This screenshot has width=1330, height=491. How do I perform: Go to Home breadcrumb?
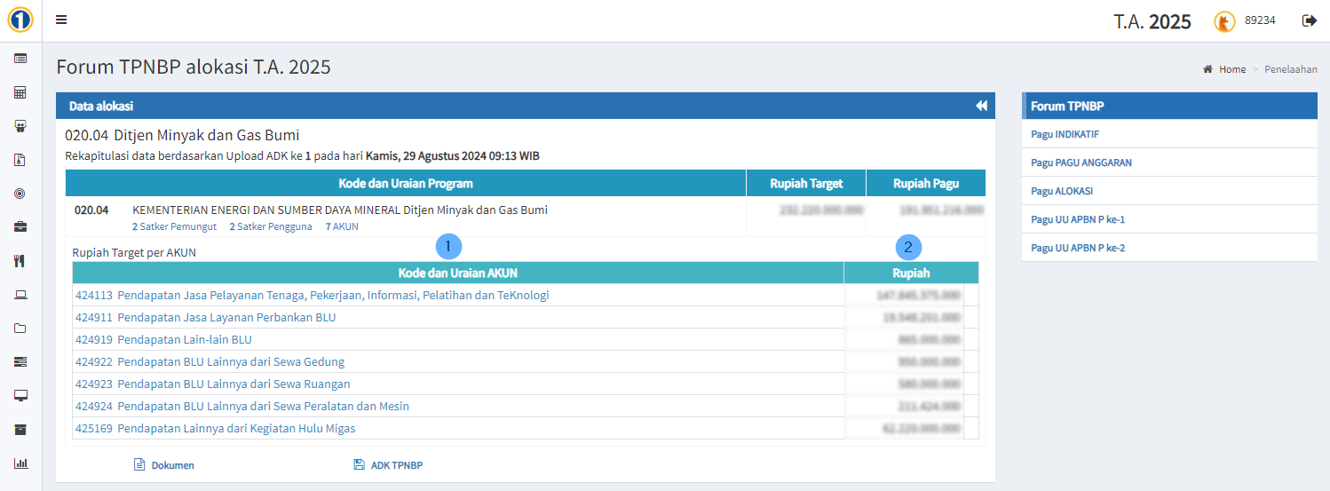pyautogui.click(x=1231, y=69)
